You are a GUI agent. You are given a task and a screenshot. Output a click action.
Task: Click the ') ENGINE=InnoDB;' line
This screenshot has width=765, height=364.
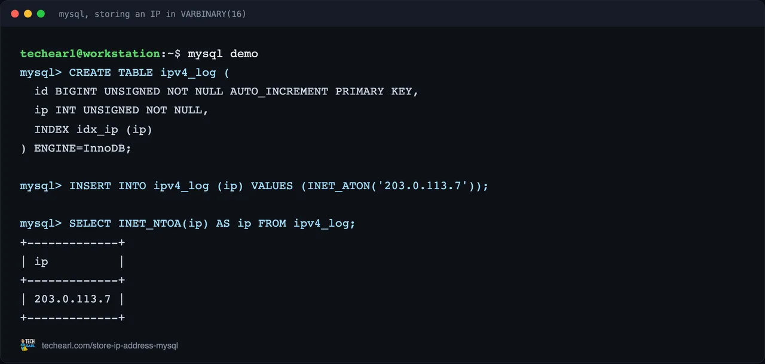(x=76, y=149)
